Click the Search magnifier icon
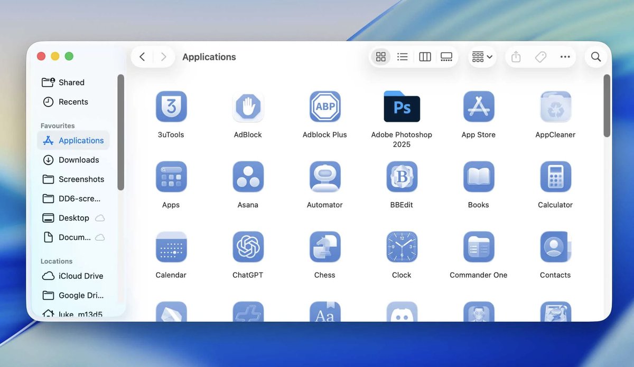This screenshot has height=367, width=634. coord(596,56)
